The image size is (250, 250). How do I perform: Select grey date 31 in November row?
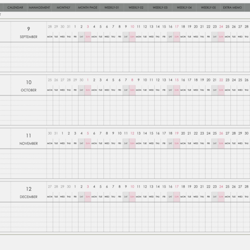pyautogui.click(x=56, y=133)
